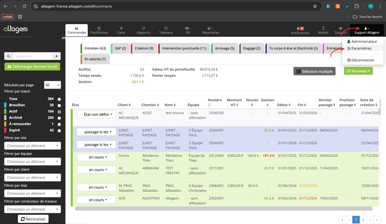Select the Archivé status radio button
386x224 pixels.
(59, 118)
